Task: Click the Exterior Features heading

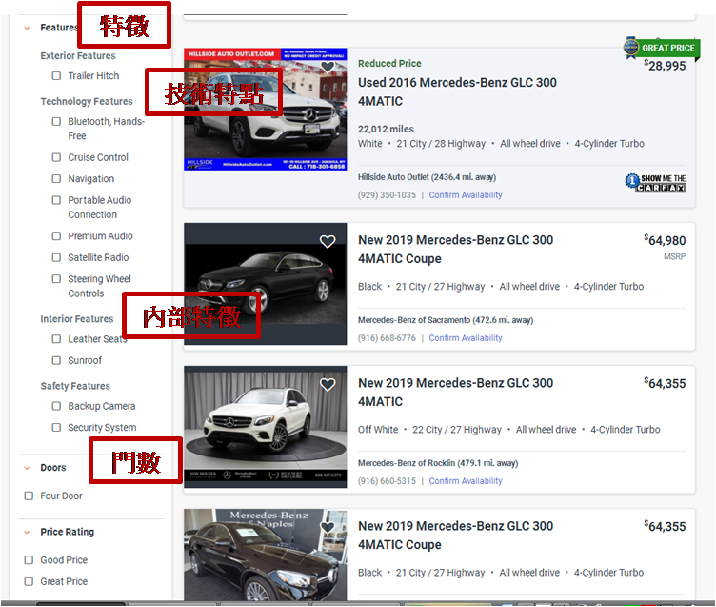Action: 78,56
